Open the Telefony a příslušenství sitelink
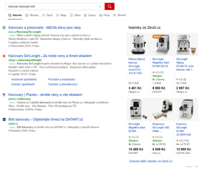 63,84
